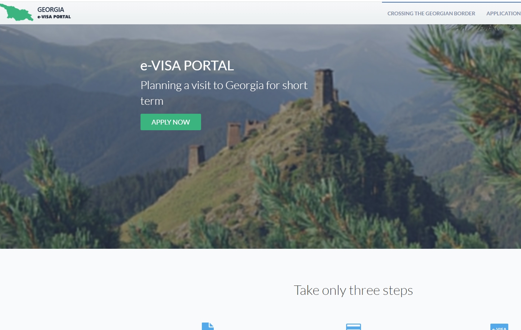Click the word 'term' in hero subtitle
This screenshot has width=521, height=330.
point(152,101)
